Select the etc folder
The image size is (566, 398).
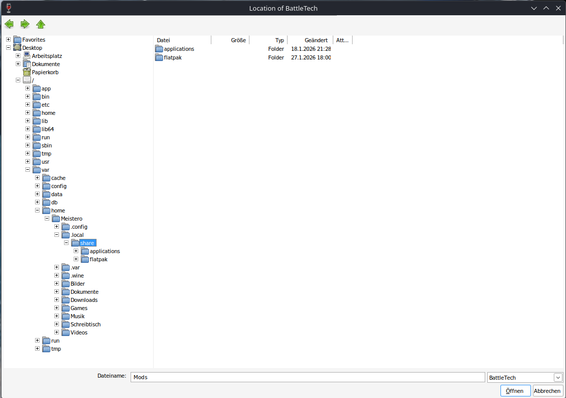coord(46,105)
